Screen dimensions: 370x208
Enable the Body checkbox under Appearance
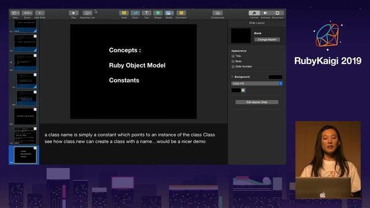click(x=233, y=61)
